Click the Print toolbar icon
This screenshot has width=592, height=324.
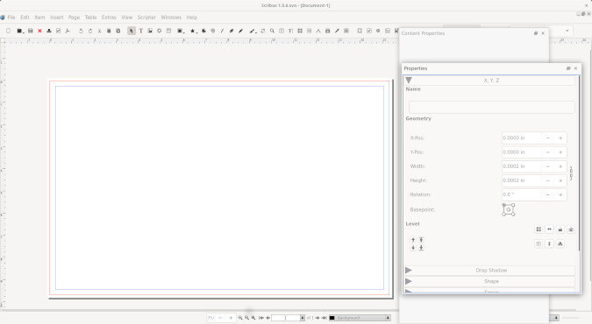coord(49,31)
